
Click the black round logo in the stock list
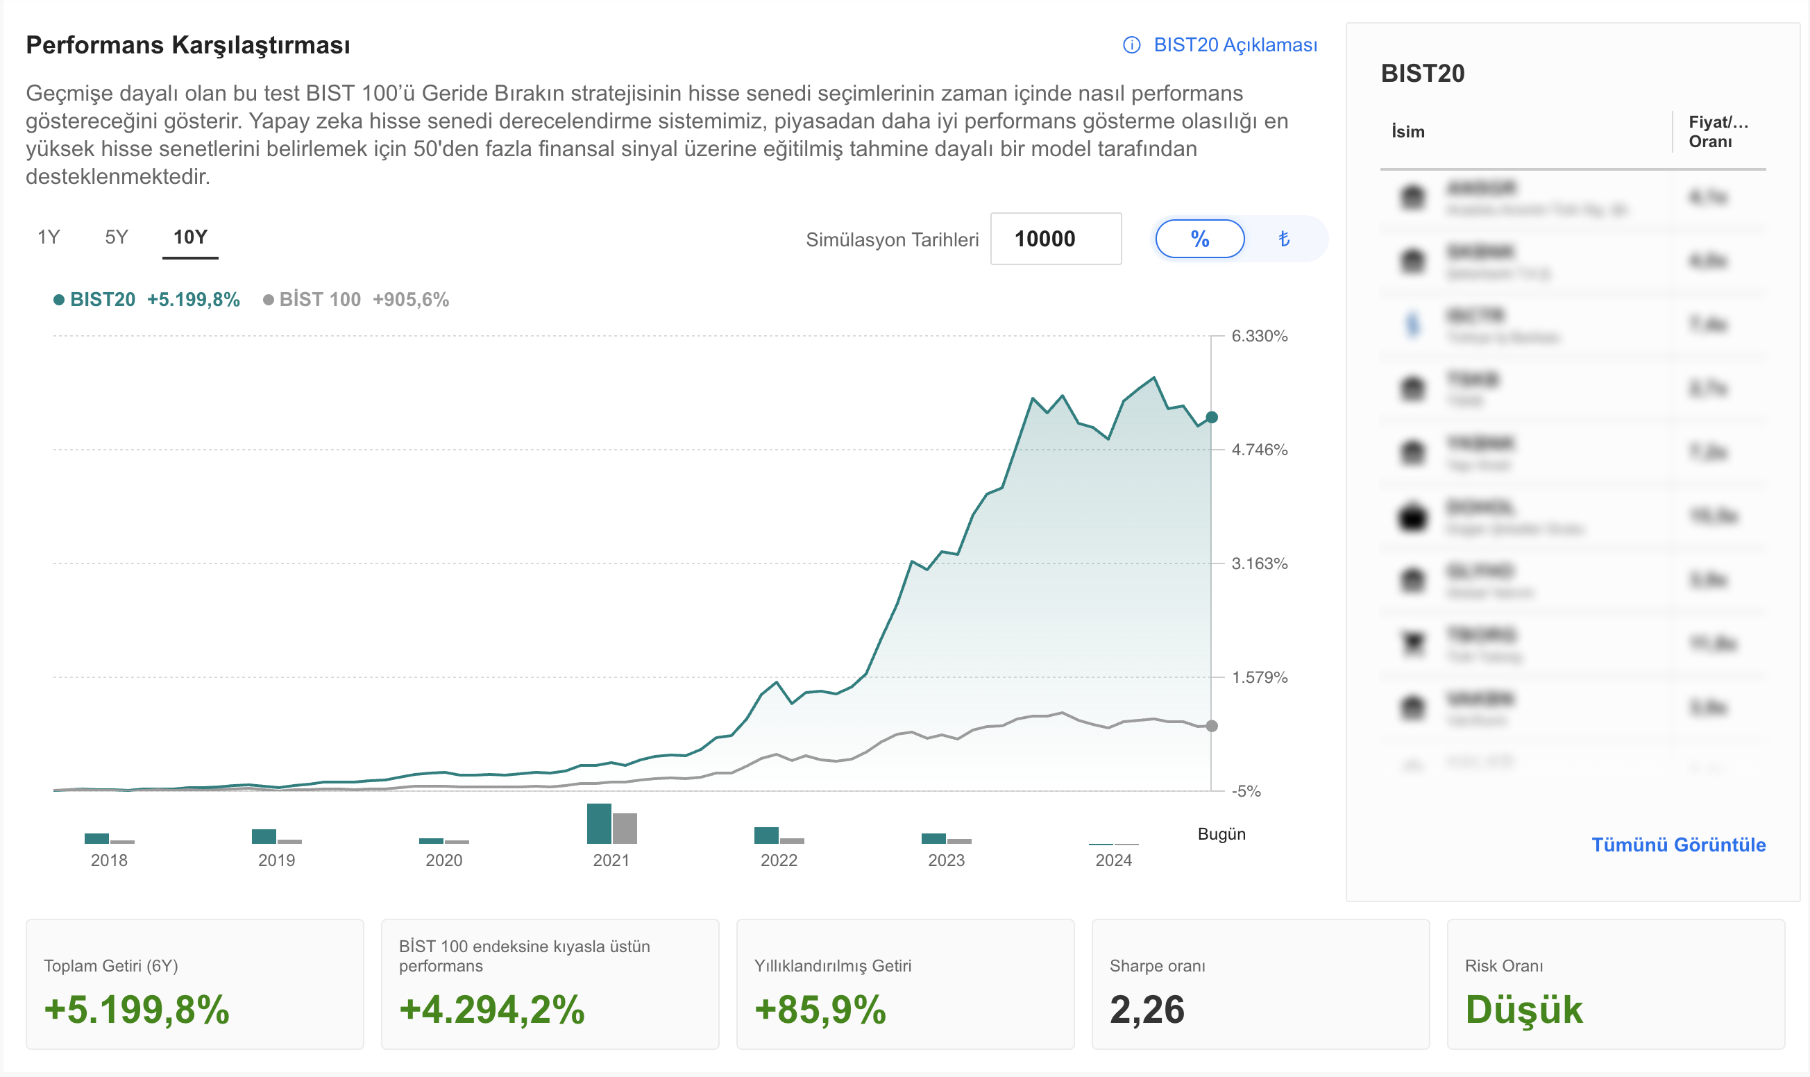(x=1412, y=517)
